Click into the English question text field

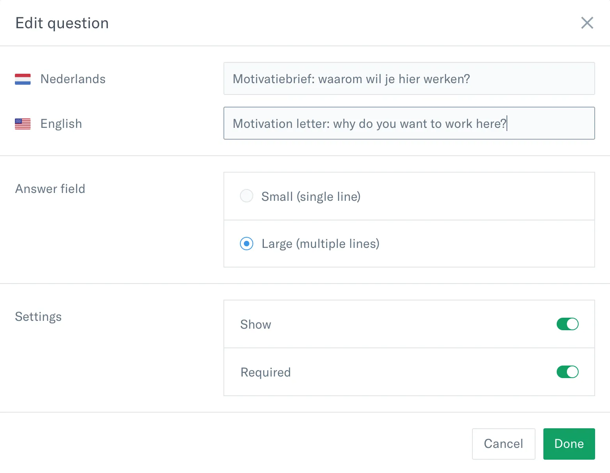409,124
